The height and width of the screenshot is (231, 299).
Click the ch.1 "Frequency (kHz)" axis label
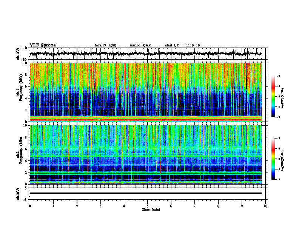[21, 88]
